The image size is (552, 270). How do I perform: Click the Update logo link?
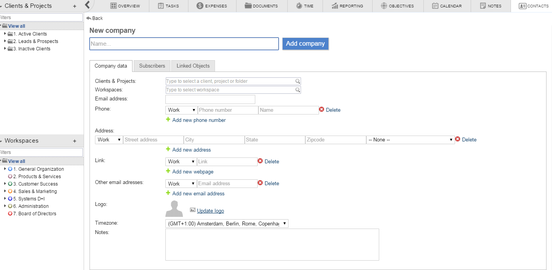click(x=210, y=211)
